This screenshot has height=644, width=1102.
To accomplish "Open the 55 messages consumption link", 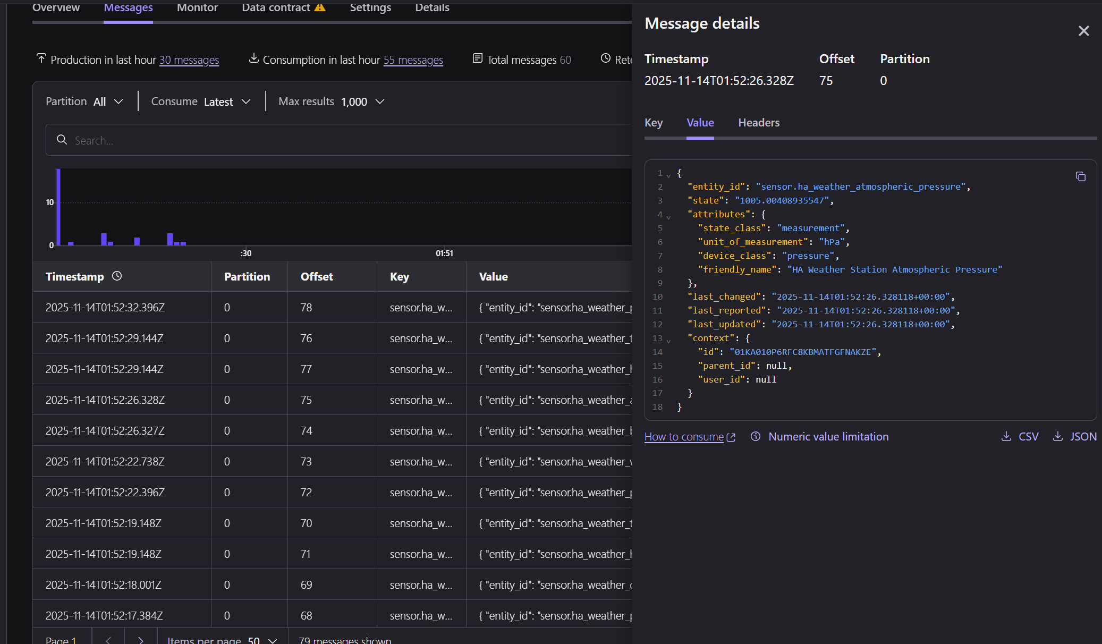I will [x=413, y=60].
